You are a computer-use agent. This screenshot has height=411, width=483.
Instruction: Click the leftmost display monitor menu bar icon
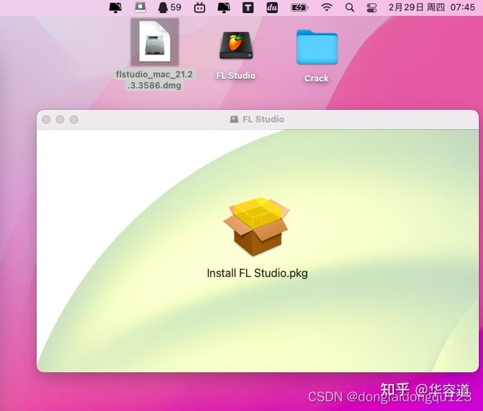pyautogui.click(x=115, y=8)
